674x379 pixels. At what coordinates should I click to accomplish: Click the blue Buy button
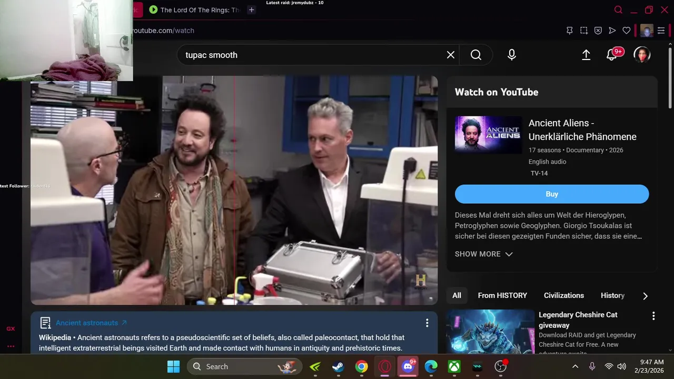click(x=552, y=194)
